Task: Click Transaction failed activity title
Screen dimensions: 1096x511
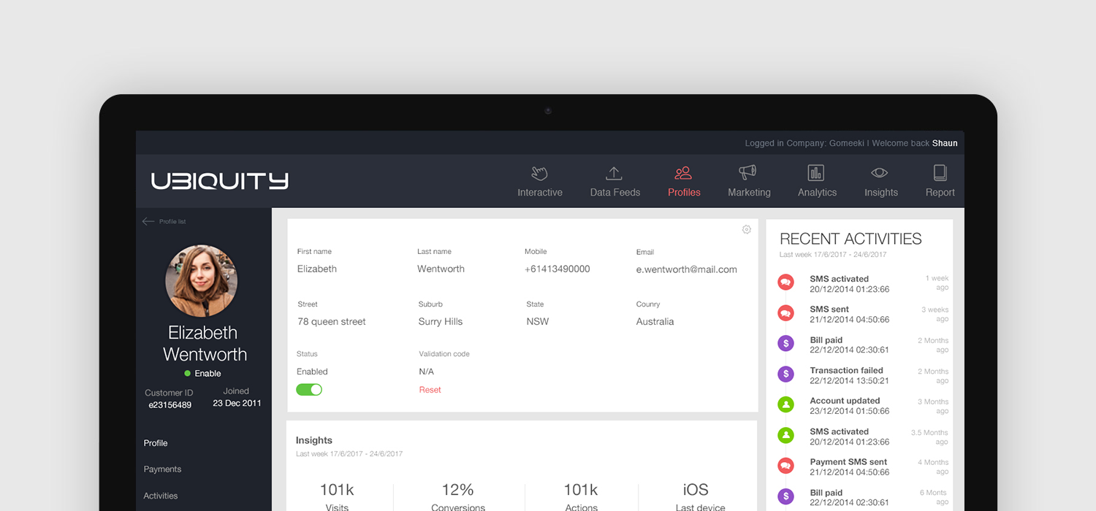Action: click(x=846, y=370)
